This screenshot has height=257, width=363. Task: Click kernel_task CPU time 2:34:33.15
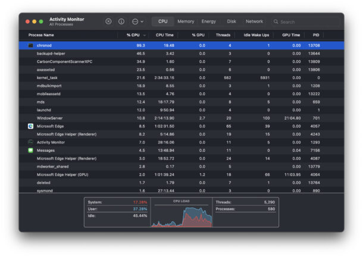coord(164,78)
